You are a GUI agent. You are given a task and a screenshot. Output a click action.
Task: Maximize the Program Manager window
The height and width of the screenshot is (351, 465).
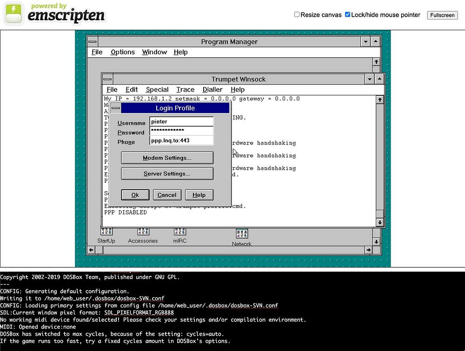pos(376,41)
